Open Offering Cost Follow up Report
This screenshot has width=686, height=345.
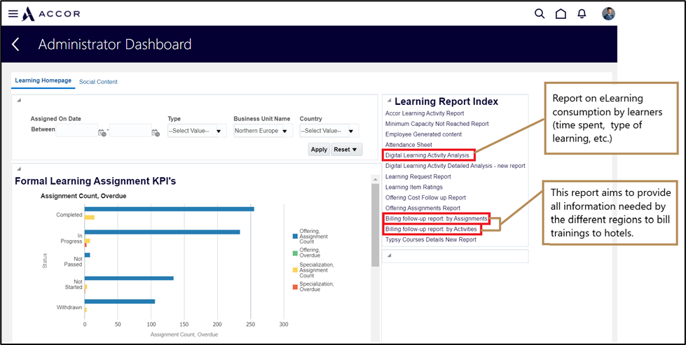pos(425,197)
